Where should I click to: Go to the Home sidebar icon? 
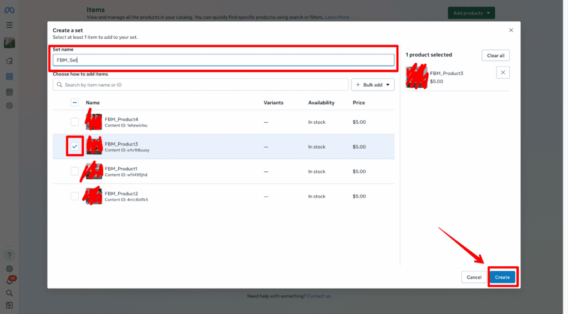(9, 61)
